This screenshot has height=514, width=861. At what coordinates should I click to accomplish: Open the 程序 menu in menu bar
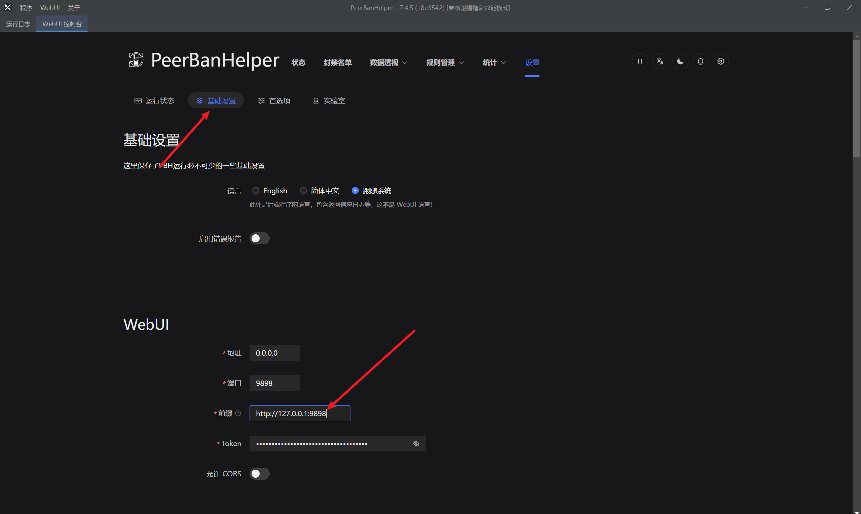(x=26, y=8)
